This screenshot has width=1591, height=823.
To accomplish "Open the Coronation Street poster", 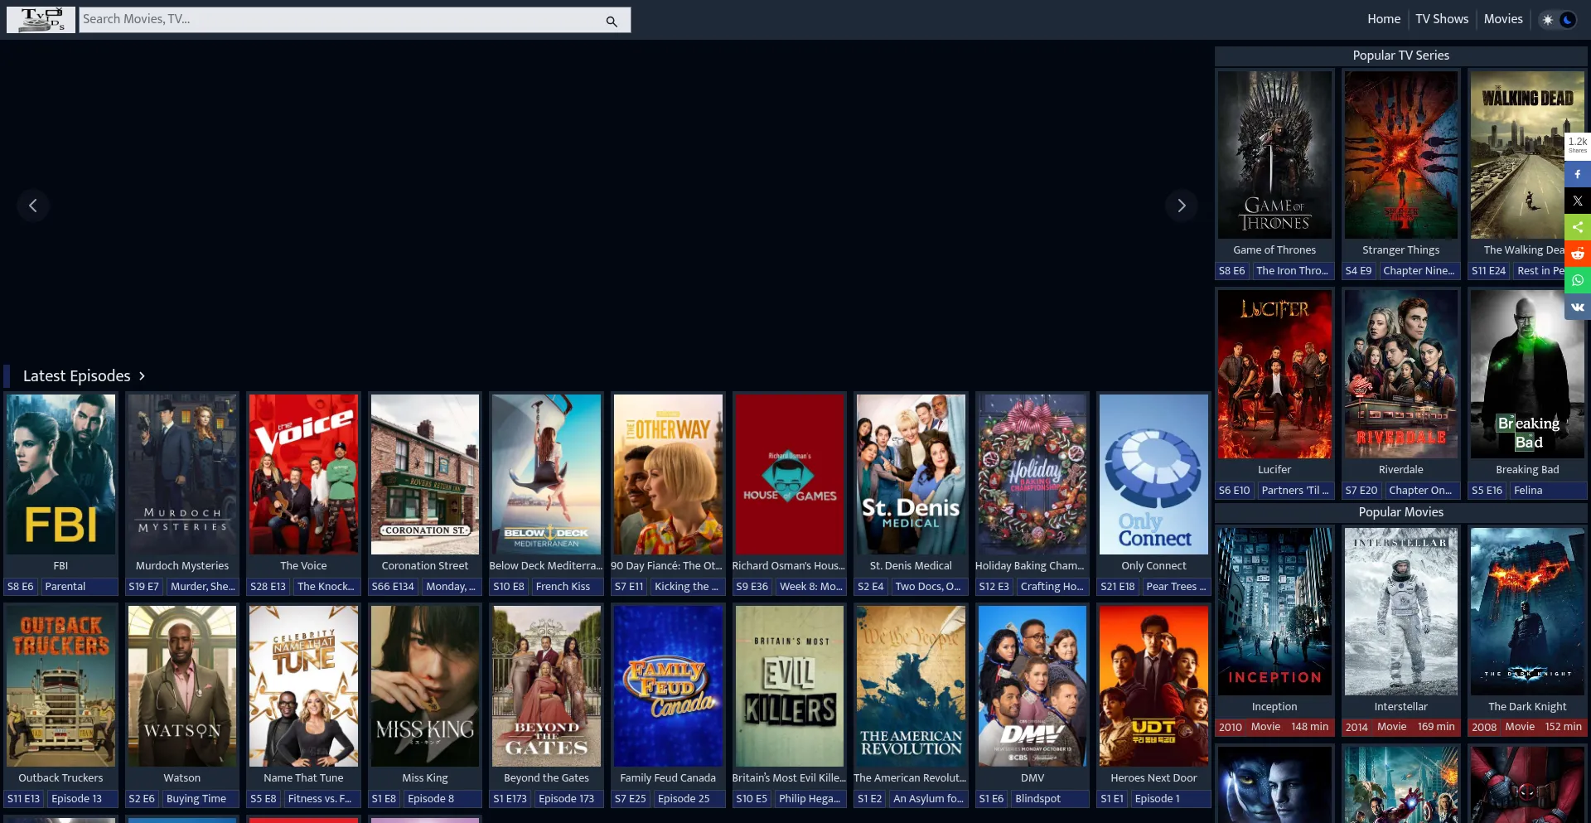I will point(425,474).
